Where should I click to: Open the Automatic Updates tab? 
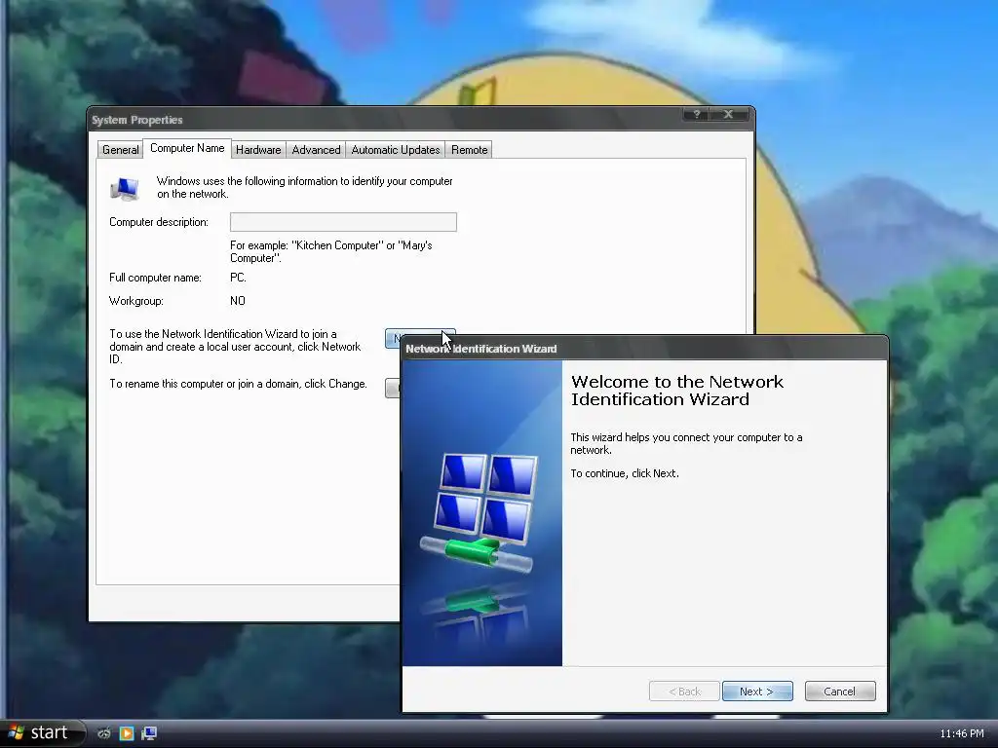tap(396, 149)
